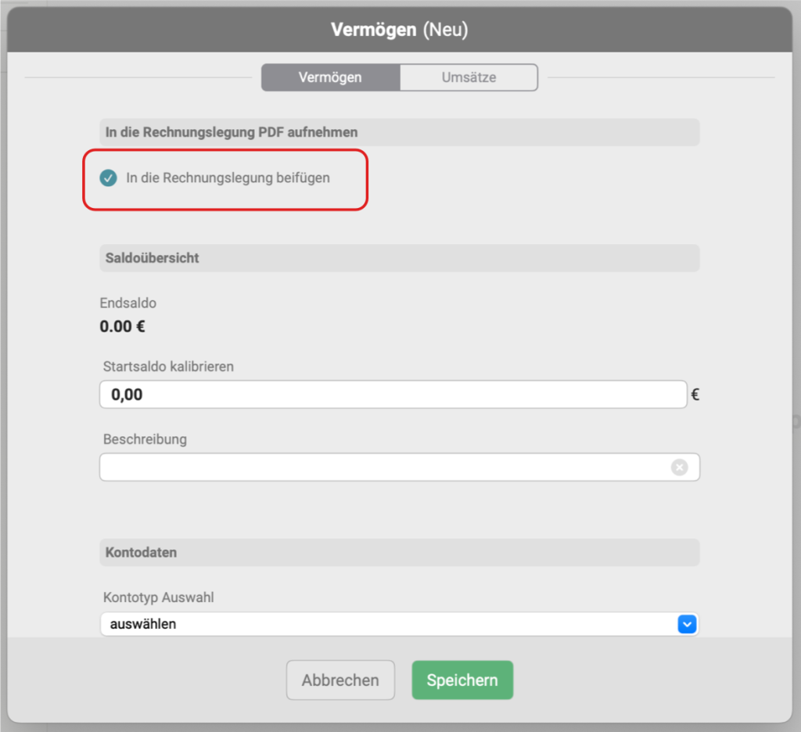This screenshot has width=801, height=732.
Task: Click the Saldoübersicht section header
Action: click(x=153, y=258)
